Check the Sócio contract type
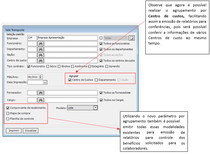The width and height of the screenshot is (210, 154). pyautogui.click(x=48, y=67)
